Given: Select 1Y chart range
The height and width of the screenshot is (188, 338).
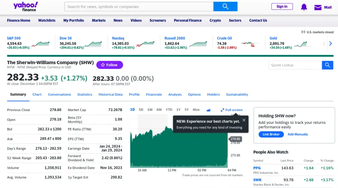Looking at the screenshot, I should click(x=178, y=110).
